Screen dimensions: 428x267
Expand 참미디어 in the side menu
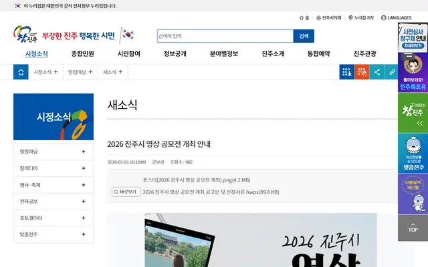pos(53,168)
